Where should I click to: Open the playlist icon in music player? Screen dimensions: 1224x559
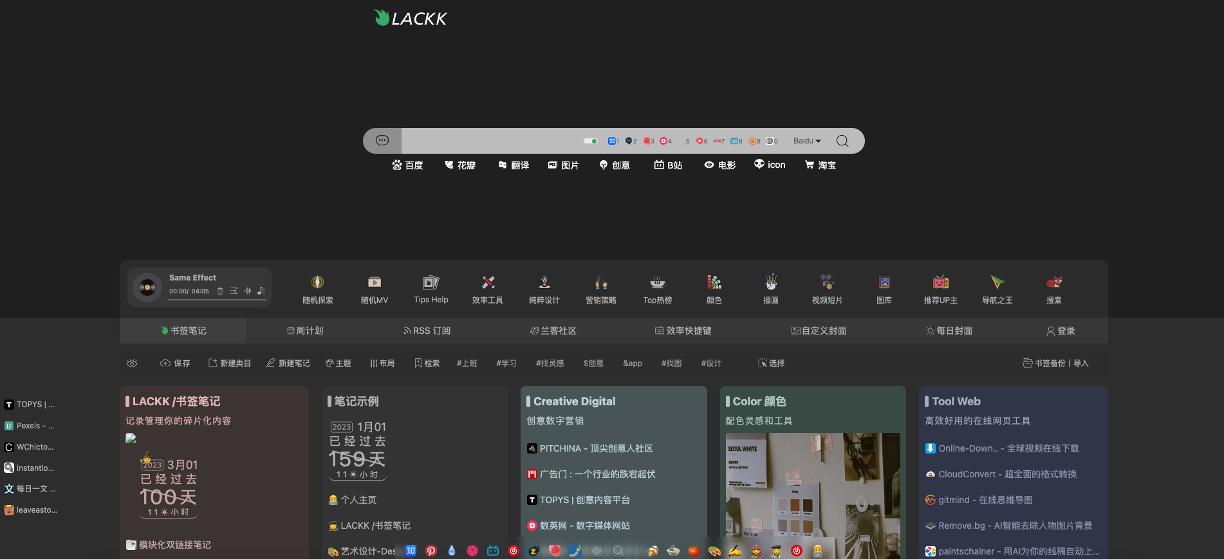click(x=234, y=291)
